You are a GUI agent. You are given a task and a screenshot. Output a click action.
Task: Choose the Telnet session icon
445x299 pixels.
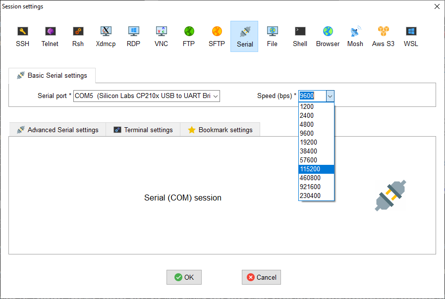pos(50,36)
